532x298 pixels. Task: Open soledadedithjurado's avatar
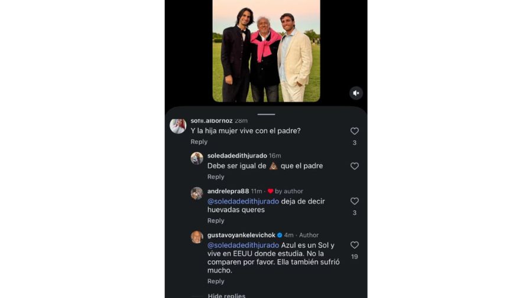click(197, 158)
